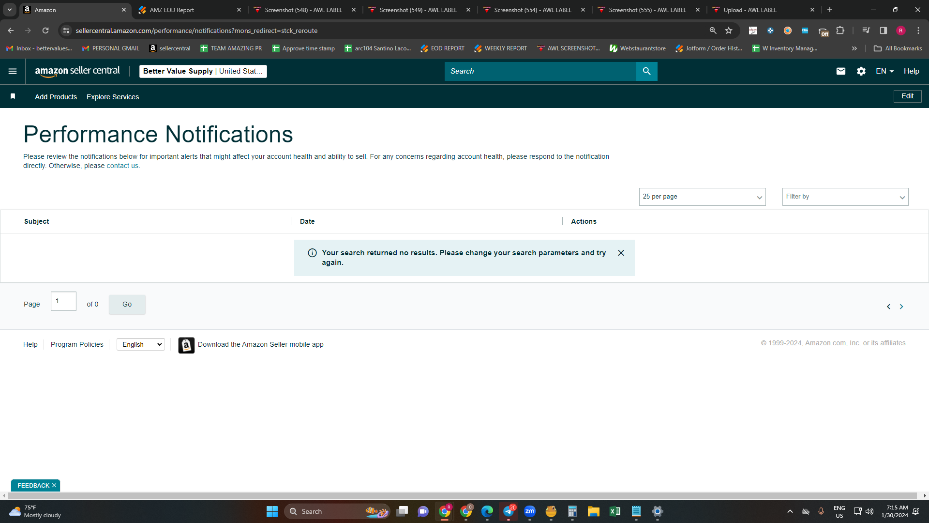Click the bookmark flag icon
The height and width of the screenshot is (523, 929).
(x=13, y=96)
